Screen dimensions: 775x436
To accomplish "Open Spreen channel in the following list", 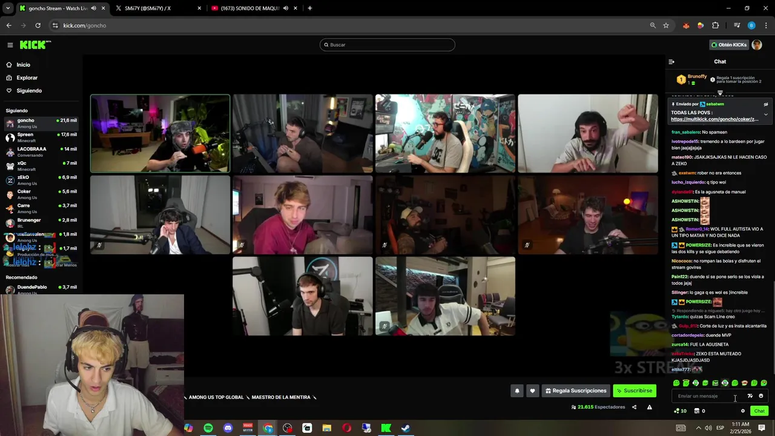I will click(41, 137).
